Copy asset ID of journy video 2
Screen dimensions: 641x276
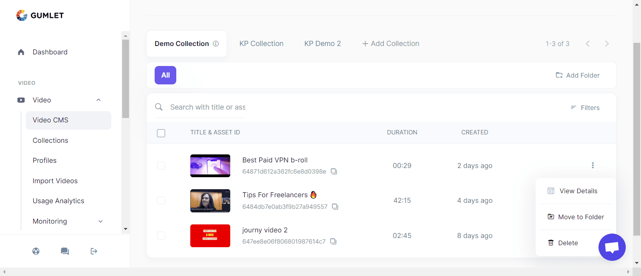pos(333,242)
